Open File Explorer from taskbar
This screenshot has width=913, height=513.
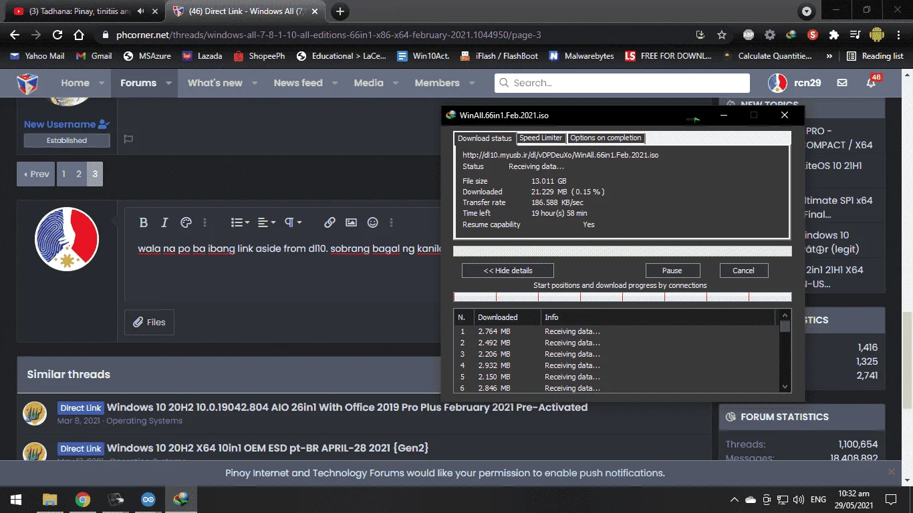49,500
